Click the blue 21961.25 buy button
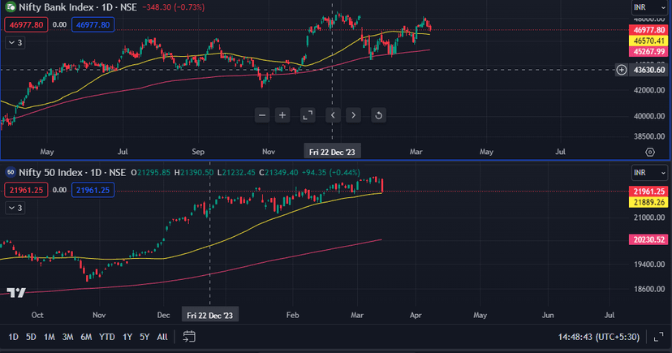 [93, 190]
